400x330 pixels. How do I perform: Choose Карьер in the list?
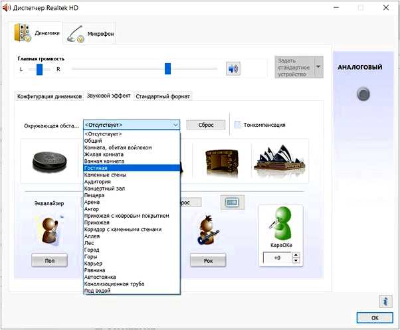pos(132,264)
